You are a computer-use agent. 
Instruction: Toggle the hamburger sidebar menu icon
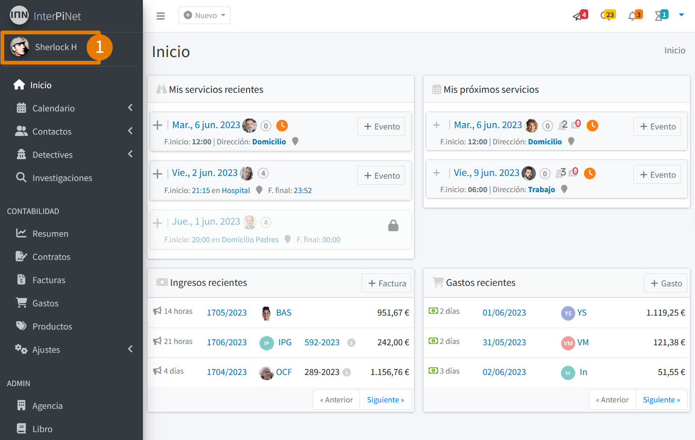[x=161, y=16]
